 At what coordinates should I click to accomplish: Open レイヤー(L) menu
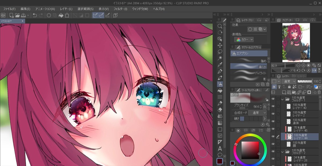pos(66,9)
